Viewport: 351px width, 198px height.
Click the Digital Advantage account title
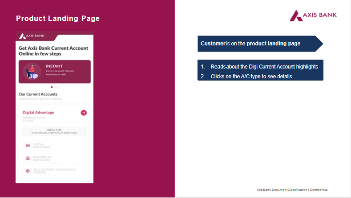tap(38, 113)
